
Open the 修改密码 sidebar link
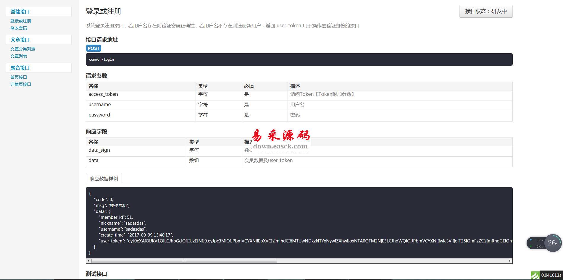pos(19,28)
